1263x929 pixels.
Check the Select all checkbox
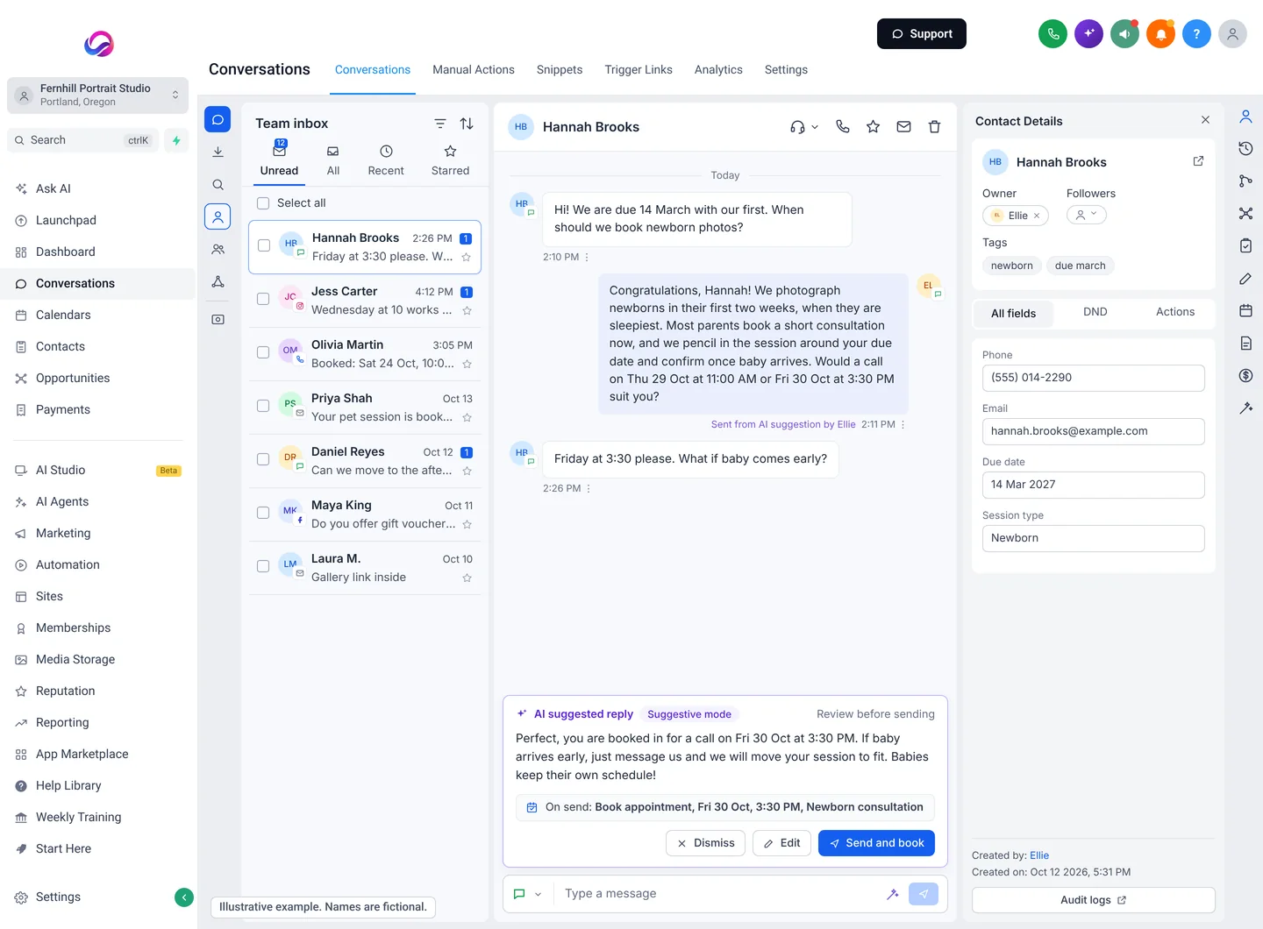263,203
